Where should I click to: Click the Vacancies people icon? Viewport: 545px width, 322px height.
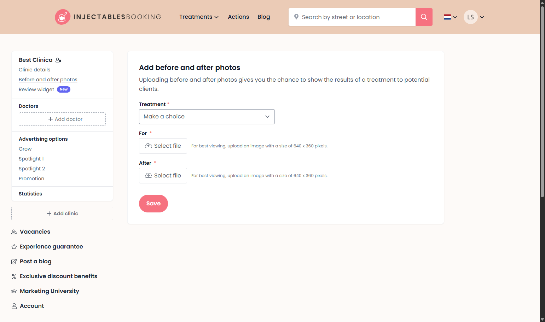(14, 232)
